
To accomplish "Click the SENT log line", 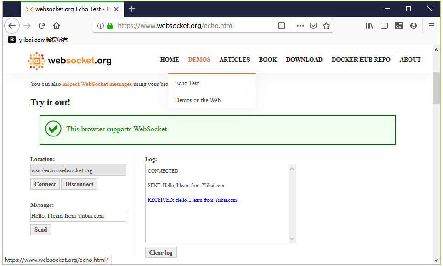I will click(186, 185).
